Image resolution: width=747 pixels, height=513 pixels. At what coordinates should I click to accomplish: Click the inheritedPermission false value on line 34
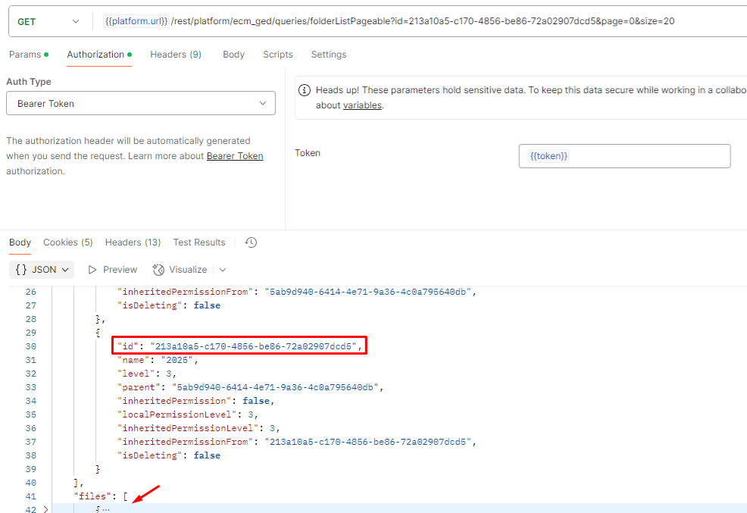(x=256, y=401)
